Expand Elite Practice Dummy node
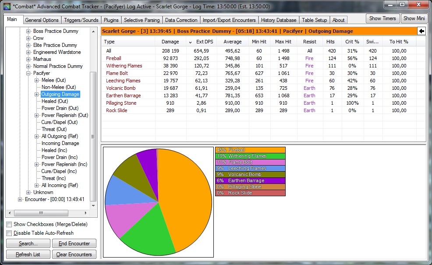 (x=28, y=45)
